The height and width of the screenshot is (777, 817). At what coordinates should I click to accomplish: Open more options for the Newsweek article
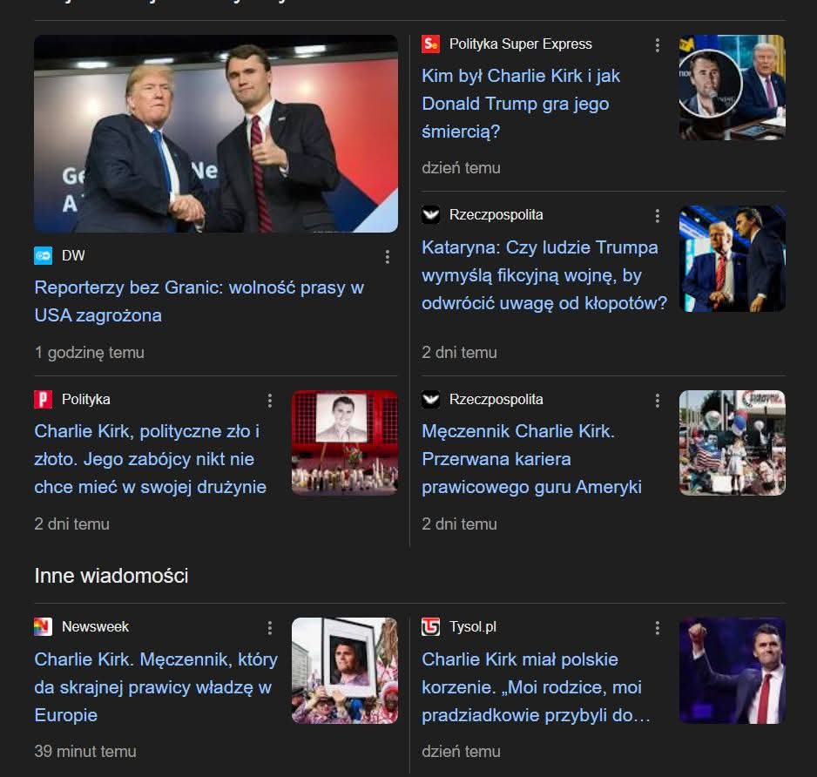tap(269, 628)
